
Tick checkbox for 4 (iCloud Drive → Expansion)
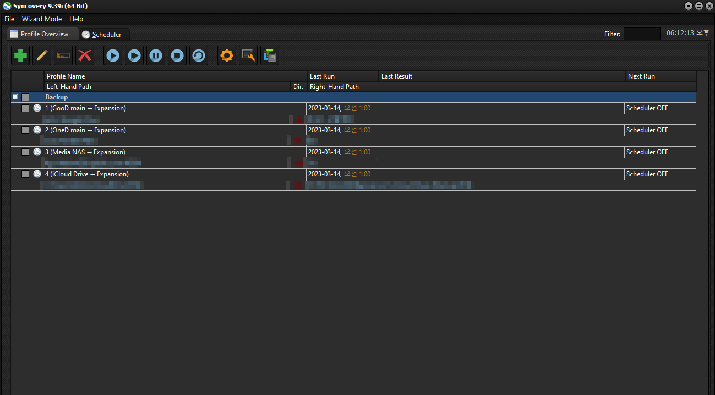pos(25,174)
